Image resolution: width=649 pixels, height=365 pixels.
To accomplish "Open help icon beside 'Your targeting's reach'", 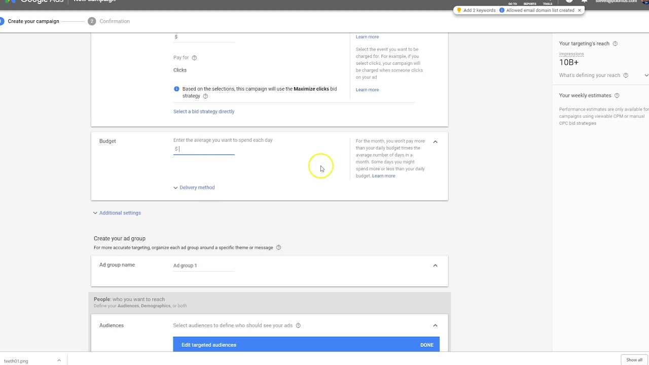I will (x=615, y=44).
